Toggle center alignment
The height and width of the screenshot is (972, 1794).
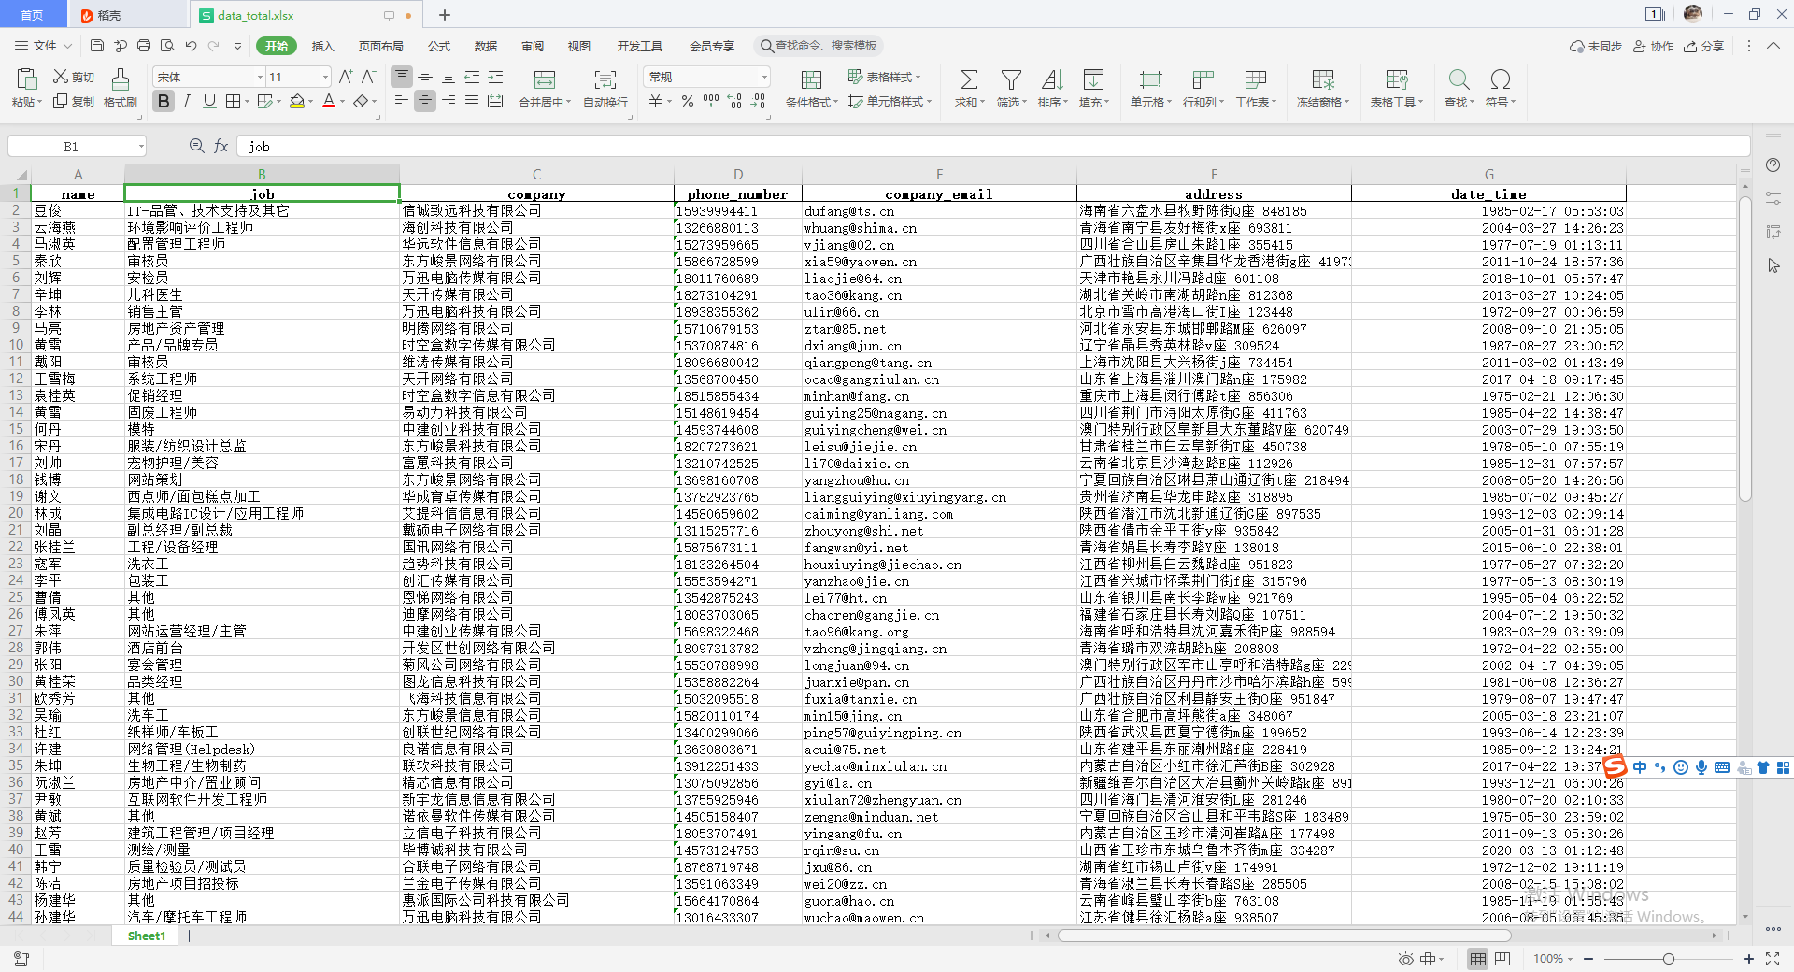pyautogui.click(x=425, y=103)
